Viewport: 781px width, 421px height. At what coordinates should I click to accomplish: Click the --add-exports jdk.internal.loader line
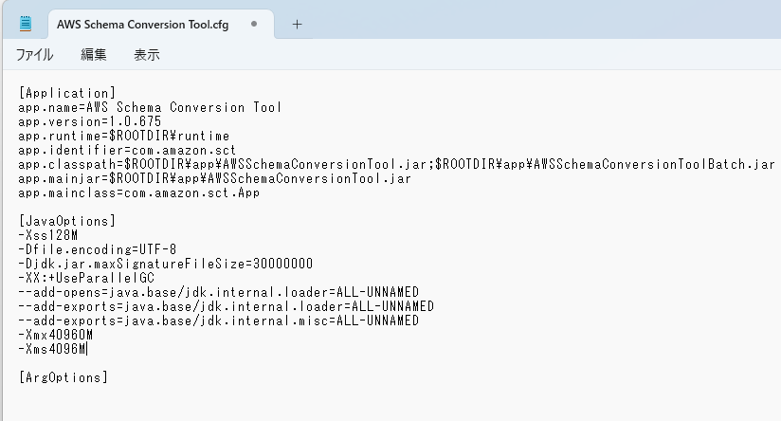[x=227, y=306]
